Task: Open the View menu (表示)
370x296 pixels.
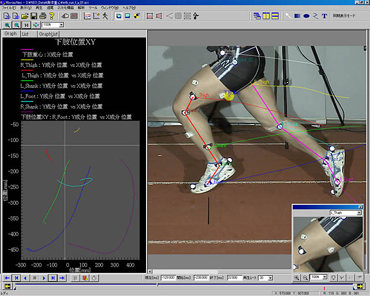Action: [x=26, y=8]
